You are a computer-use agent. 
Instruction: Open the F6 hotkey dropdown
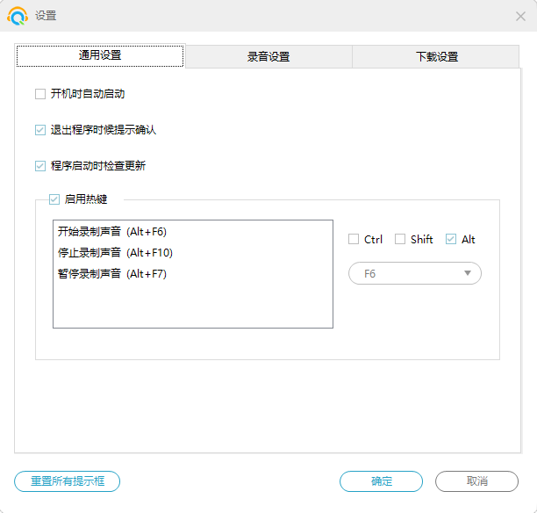tap(415, 273)
